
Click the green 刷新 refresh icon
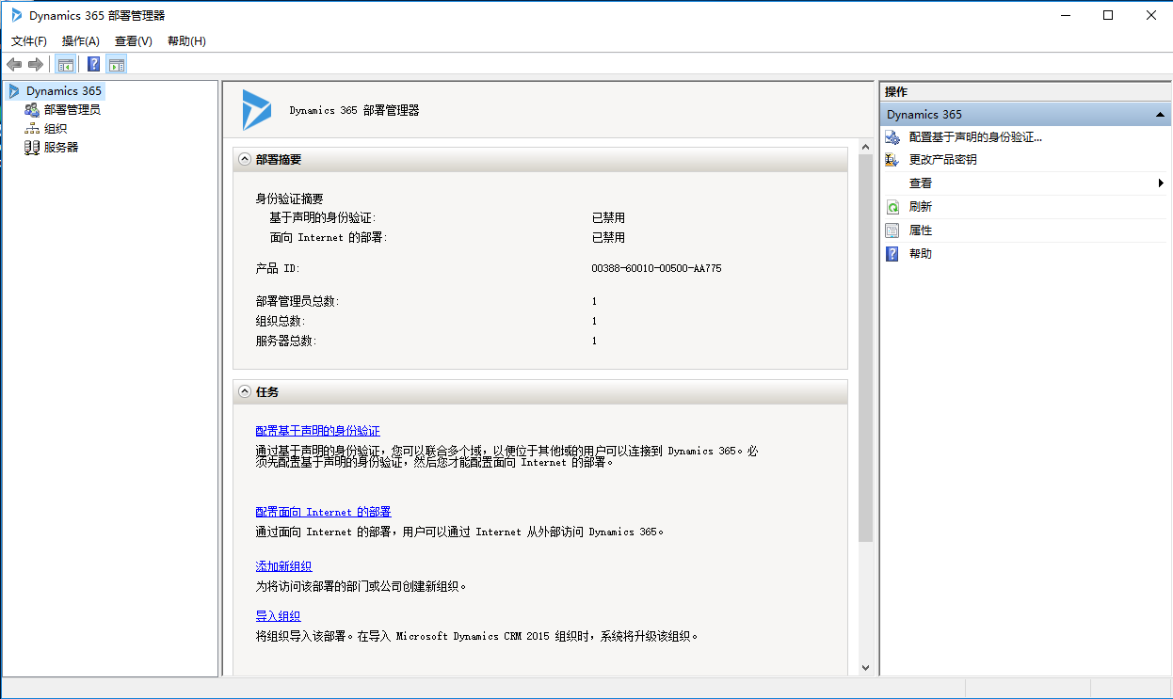point(892,207)
